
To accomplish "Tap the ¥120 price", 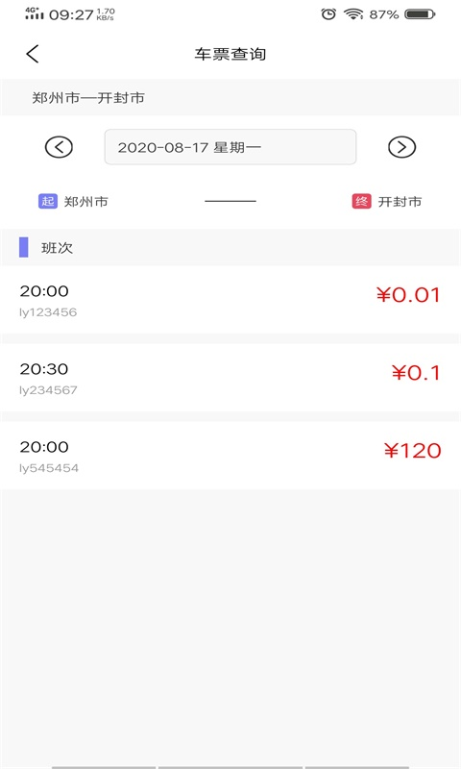I will coord(413,451).
